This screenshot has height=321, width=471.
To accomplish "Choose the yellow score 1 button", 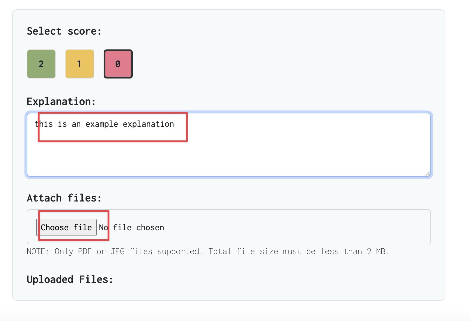I will click(79, 64).
